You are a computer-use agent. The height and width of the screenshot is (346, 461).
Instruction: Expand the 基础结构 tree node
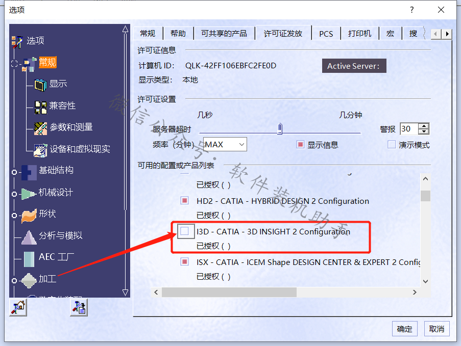coord(14,172)
